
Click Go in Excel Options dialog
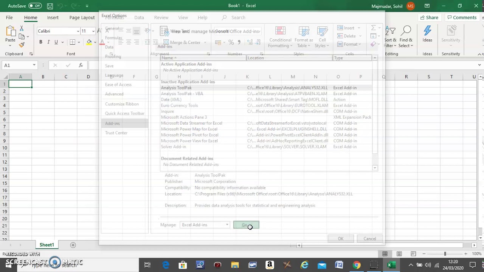coord(246,225)
